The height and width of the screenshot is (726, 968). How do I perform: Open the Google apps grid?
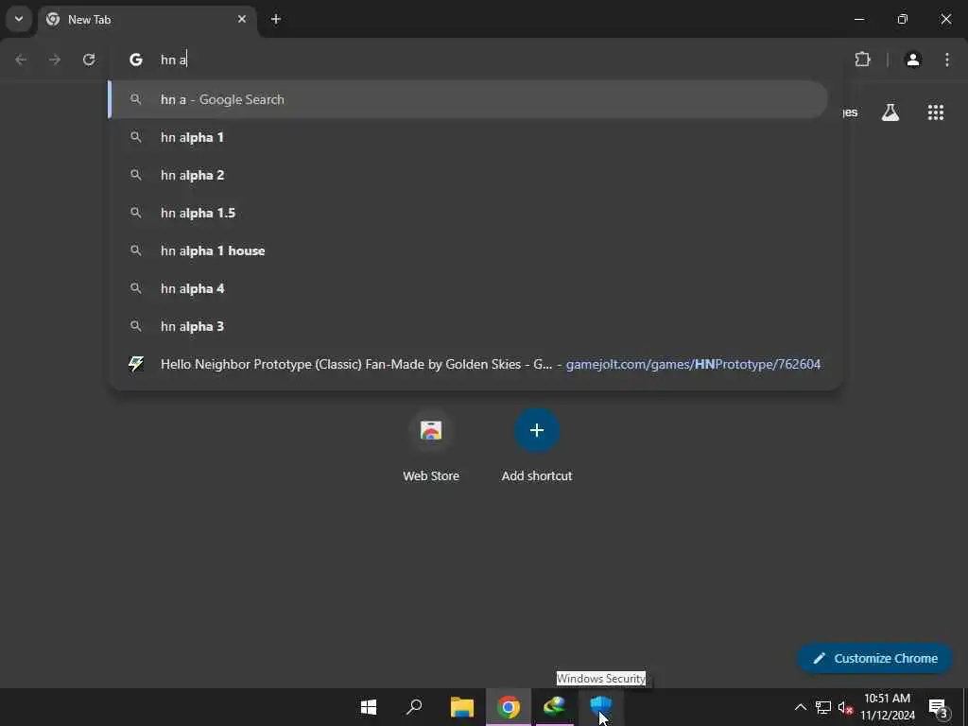(936, 112)
